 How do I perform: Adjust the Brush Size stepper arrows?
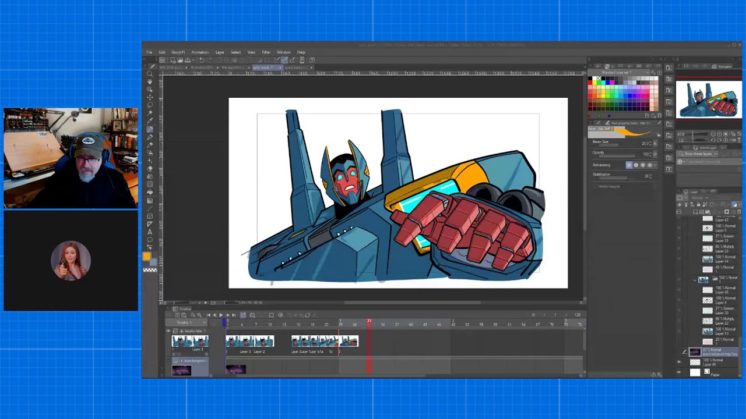[x=650, y=143]
